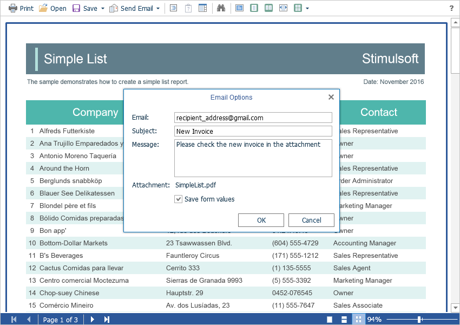Toggle the bookmarks panel icon
This screenshot has height=325, width=460.
click(x=173, y=8)
